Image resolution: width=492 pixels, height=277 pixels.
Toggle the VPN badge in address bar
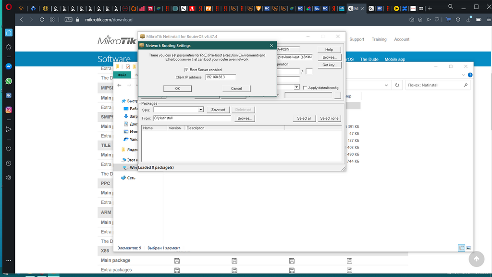[x=68, y=19]
